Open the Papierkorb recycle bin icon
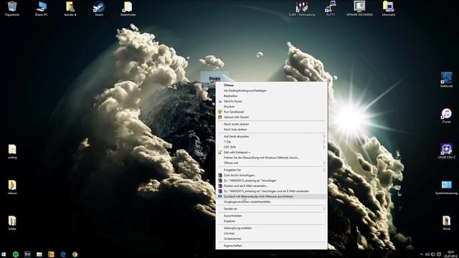The width and height of the screenshot is (459, 258). (12, 9)
